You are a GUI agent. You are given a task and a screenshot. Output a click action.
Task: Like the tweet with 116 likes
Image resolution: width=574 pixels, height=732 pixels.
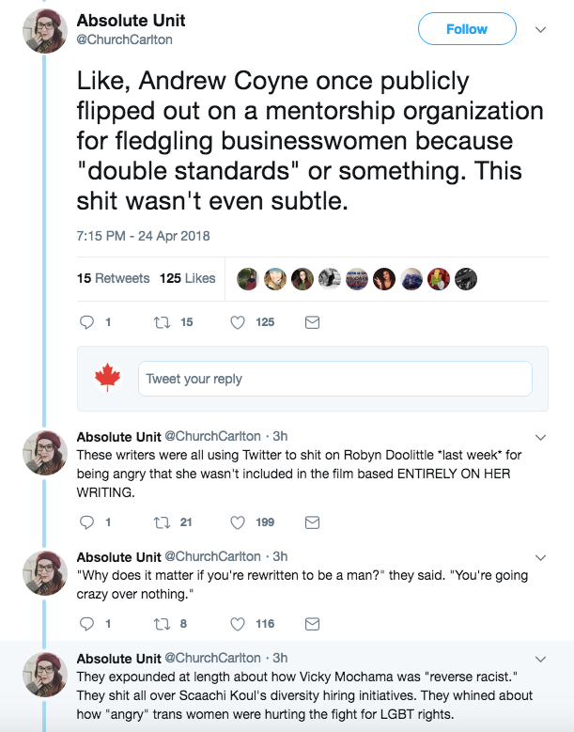click(238, 623)
